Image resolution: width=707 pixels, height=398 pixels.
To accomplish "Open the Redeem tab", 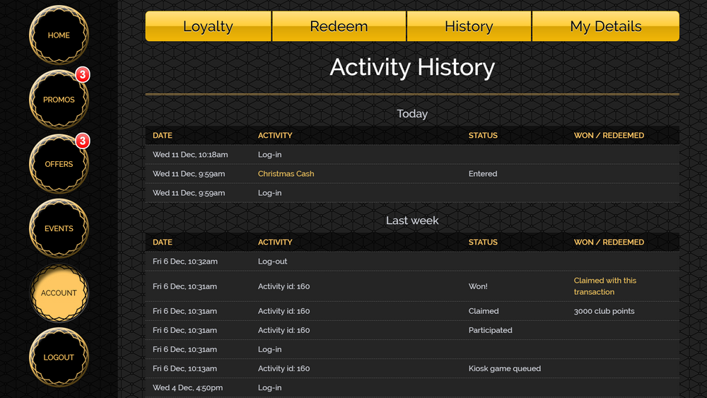I will click(x=339, y=27).
